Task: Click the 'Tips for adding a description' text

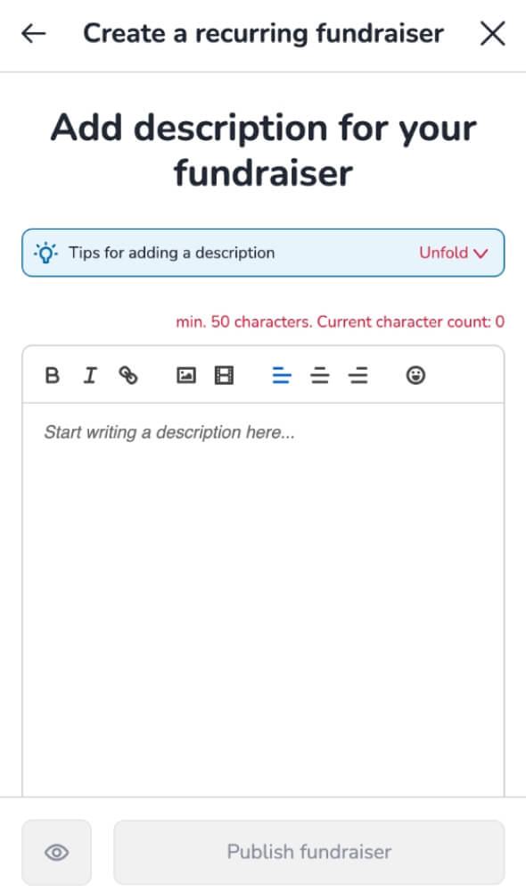Action: coord(172,253)
